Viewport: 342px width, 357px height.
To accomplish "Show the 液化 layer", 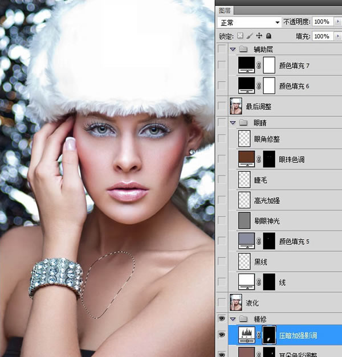I will coord(222,302).
